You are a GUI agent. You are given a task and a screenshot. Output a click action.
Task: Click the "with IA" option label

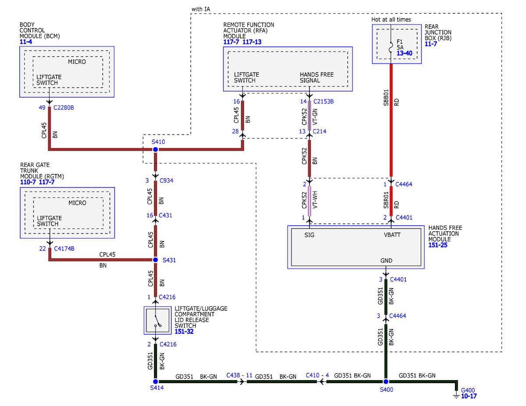(x=201, y=8)
